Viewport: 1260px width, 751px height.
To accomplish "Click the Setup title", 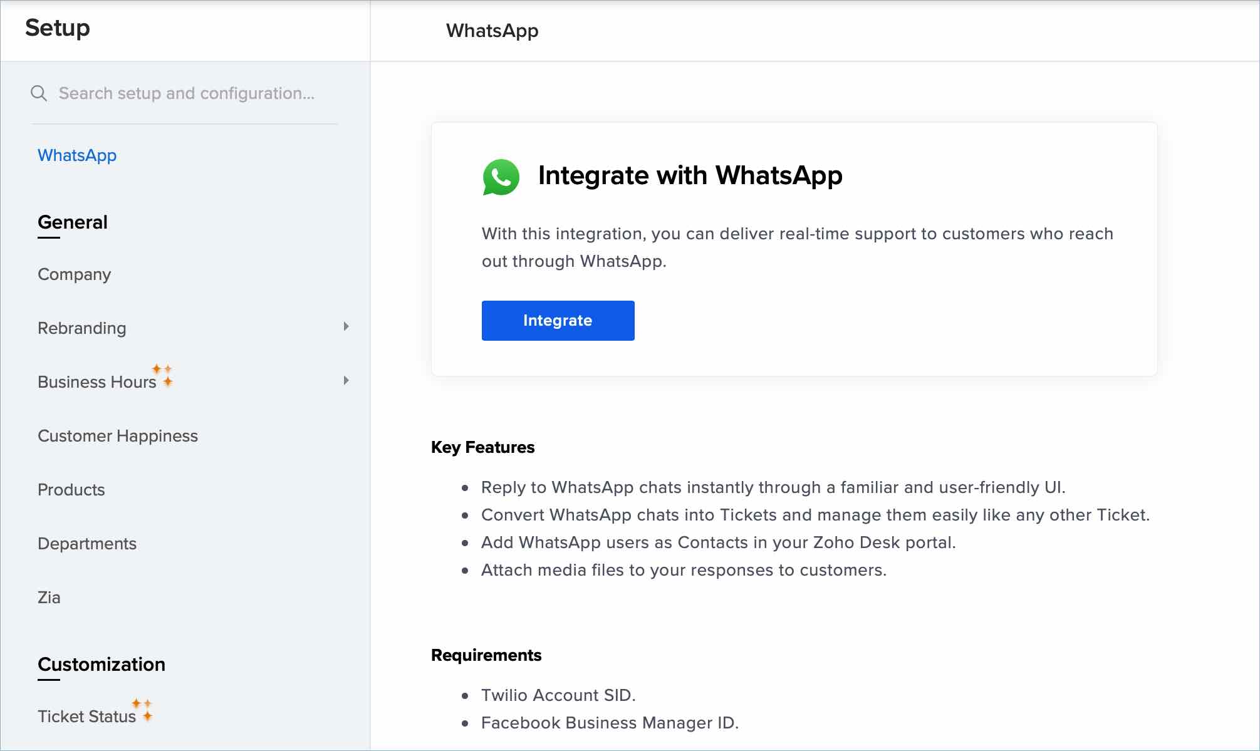I will click(x=58, y=28).
